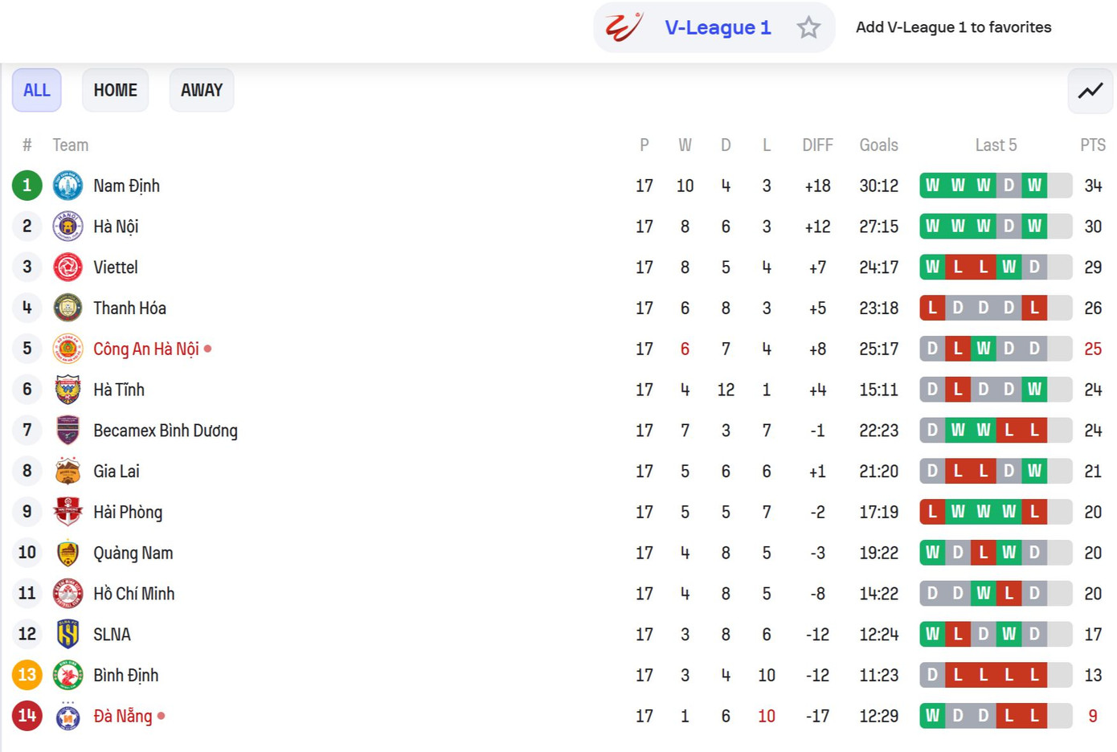Image resolution: width=1117 pixels, height=752 pixels.
Task: Click the Bình Định club crest
Action: [x=68, y=676]
